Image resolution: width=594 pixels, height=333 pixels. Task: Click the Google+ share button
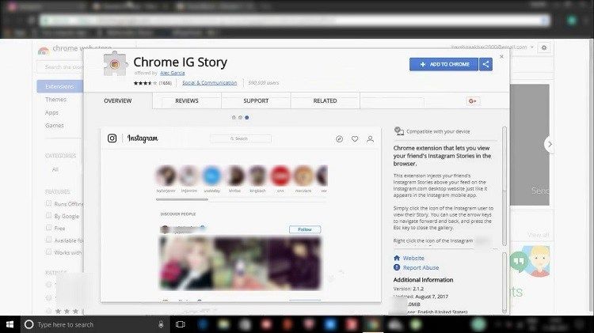[x=472, y=101]
